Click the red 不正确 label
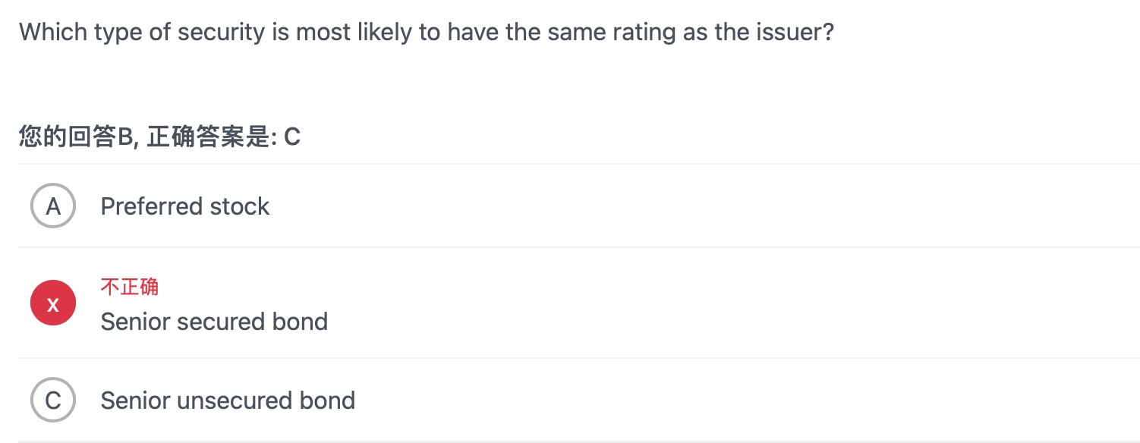 pos(130,287)
